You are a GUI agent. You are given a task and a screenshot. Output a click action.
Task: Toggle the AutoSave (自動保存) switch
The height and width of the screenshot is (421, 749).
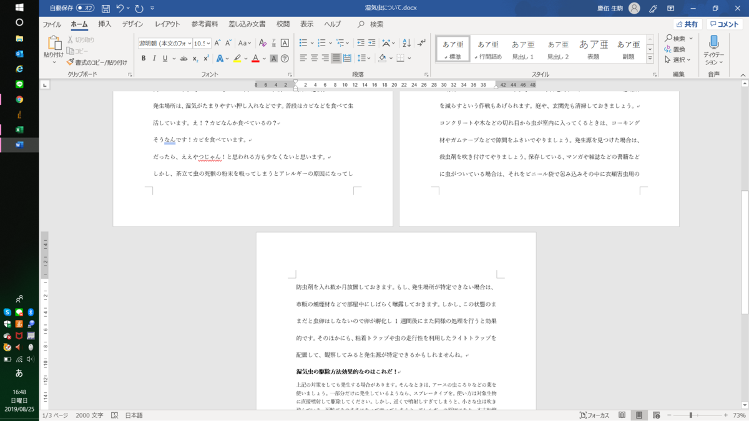(x=85, y=8)
